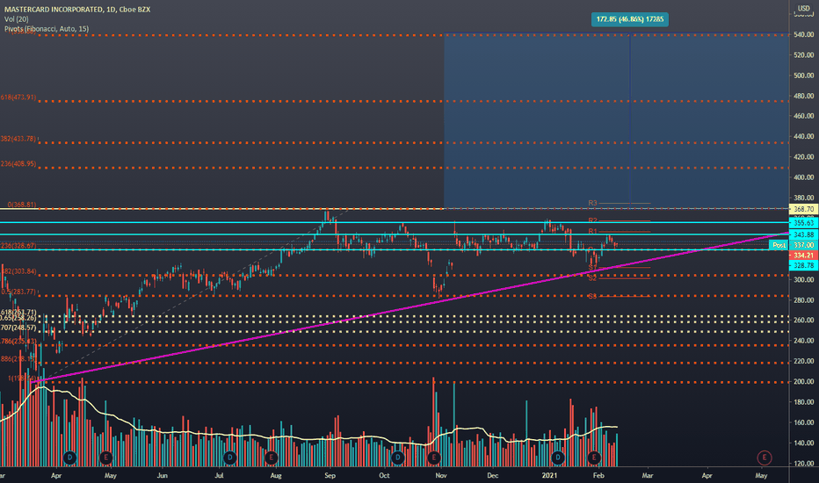Click the Post market 337.00 price tag
The width and height of the screenshot is (819, 483).
pos(793,245)
